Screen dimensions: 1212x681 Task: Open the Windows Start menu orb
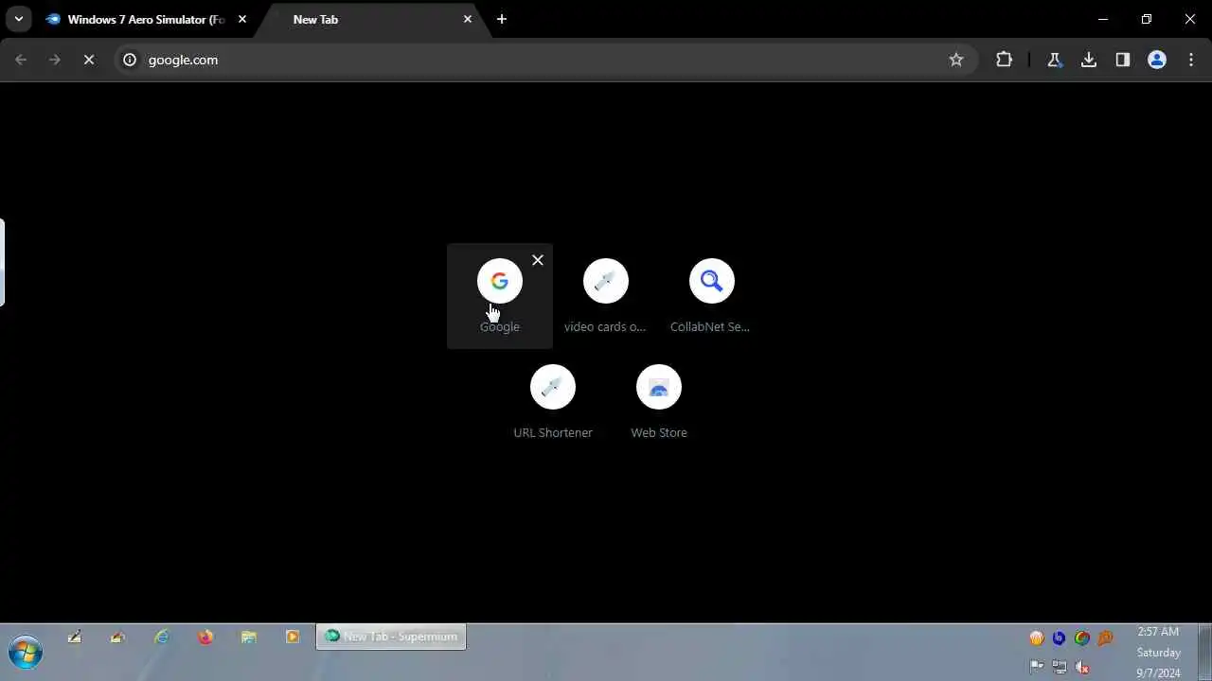(x=26, y=653)
